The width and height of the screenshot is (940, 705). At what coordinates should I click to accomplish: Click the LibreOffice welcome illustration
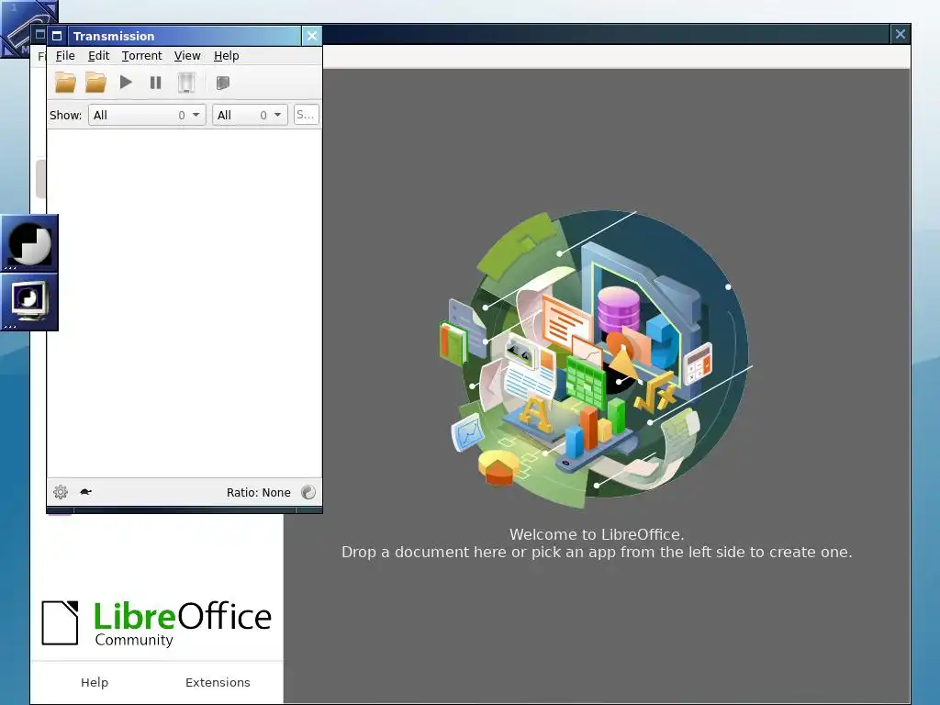click(x=595, y=358)
